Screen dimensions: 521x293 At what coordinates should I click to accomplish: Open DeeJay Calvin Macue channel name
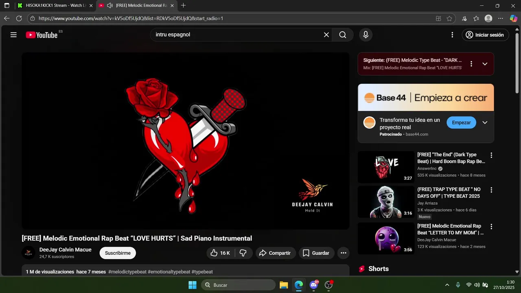tap(65, 250)
